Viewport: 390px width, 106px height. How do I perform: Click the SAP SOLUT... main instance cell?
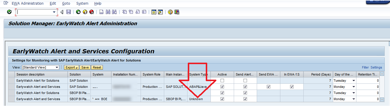pyautogui.click(x=176, y=87)
